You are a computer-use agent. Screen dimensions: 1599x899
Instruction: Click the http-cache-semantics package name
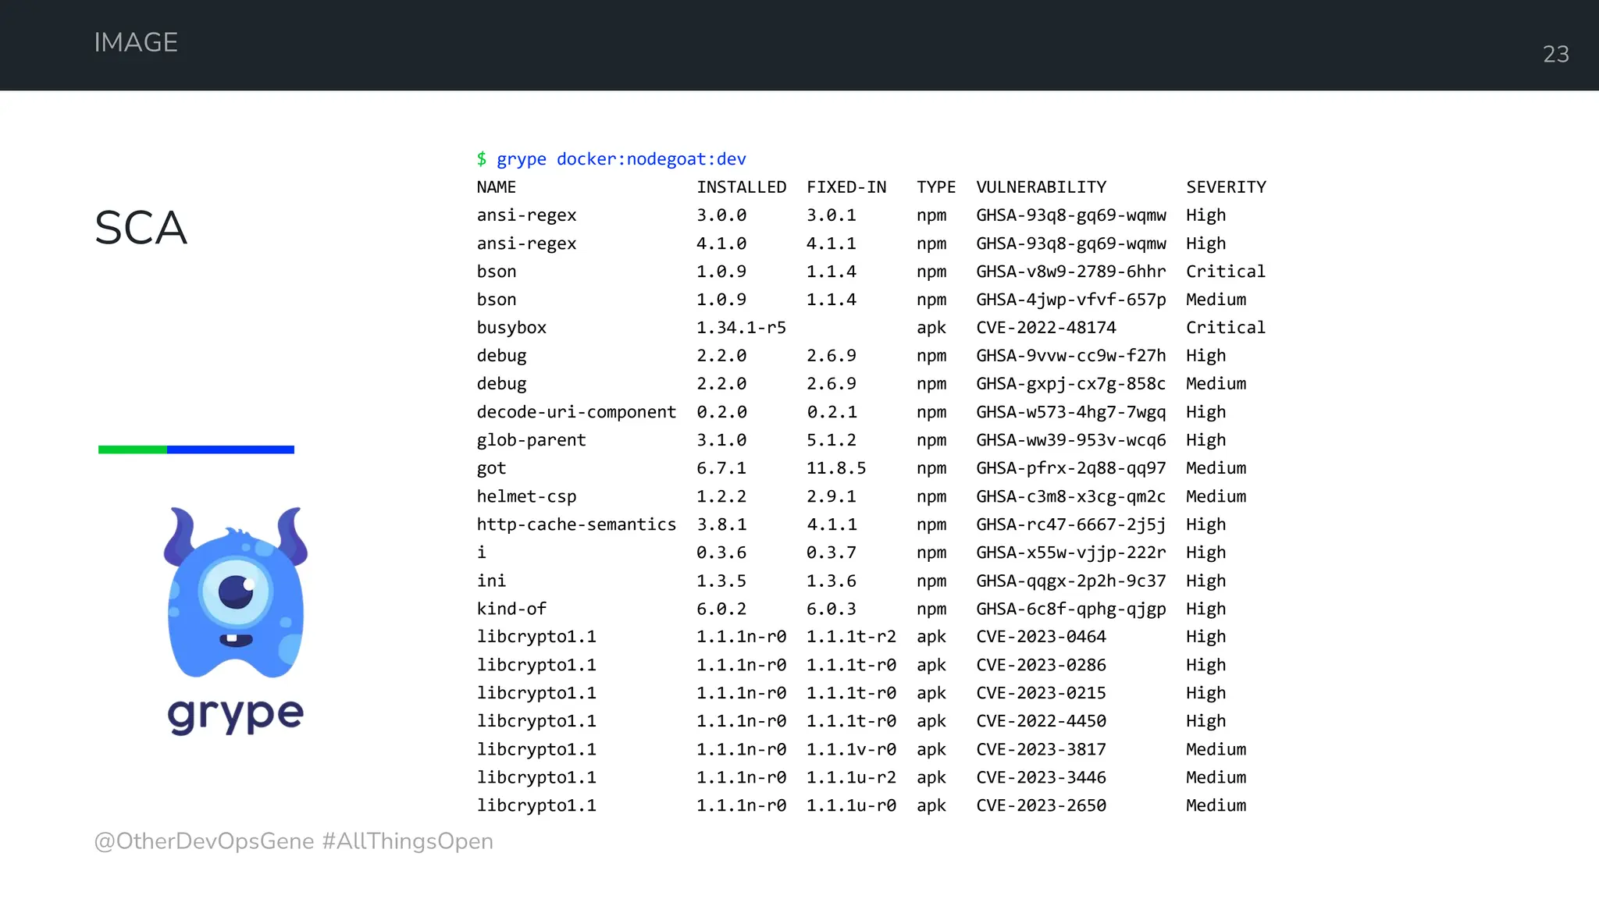pyautogui.click(x=576, y=524)
